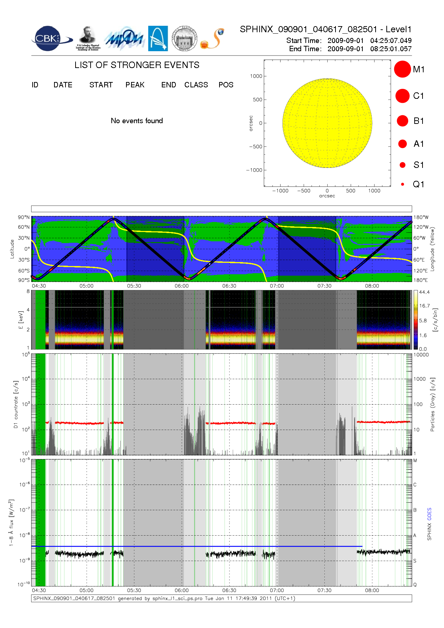This screenshot has height=628, width=444.
Task: Click the Latitude axis label
Action: click(12, 249)
